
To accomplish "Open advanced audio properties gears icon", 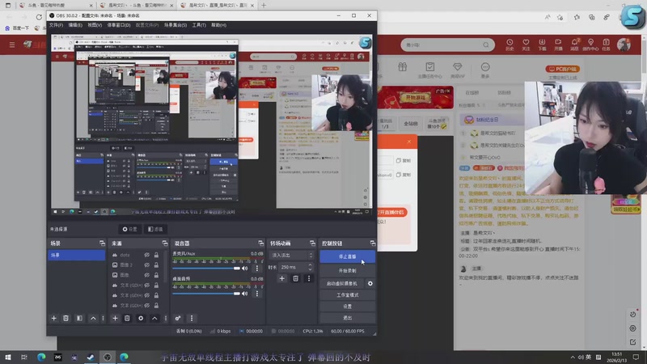I will click(x=178, y=318).
